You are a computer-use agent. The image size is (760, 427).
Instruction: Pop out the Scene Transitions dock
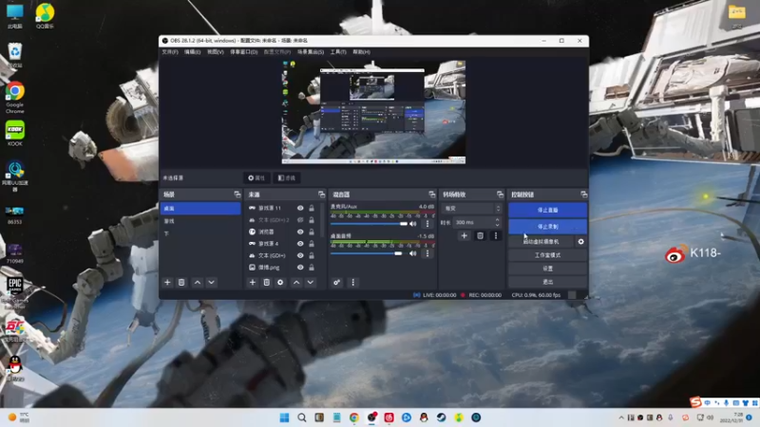(x=500, y=195)
